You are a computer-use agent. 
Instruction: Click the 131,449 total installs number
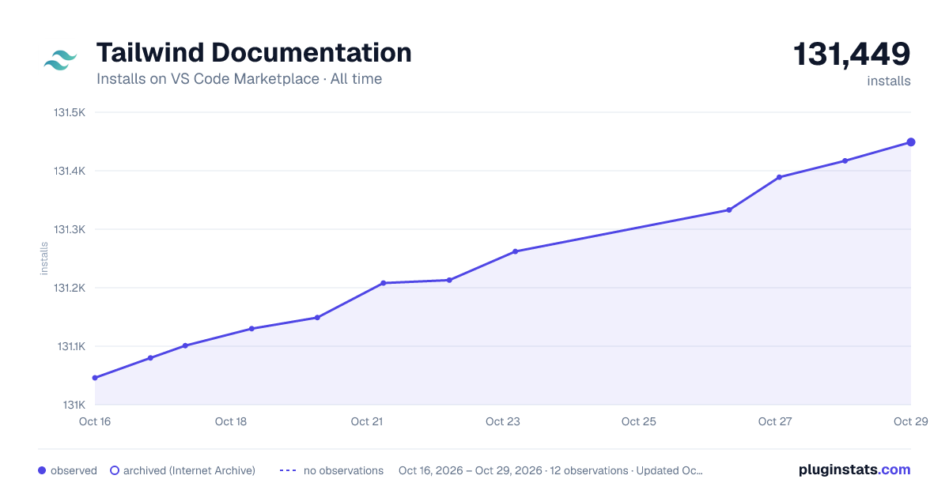coord(852,55)
